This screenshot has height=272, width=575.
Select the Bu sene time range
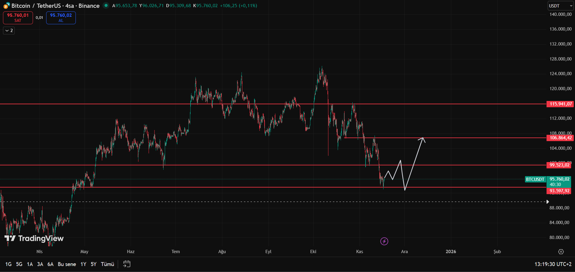click(67, 264)
